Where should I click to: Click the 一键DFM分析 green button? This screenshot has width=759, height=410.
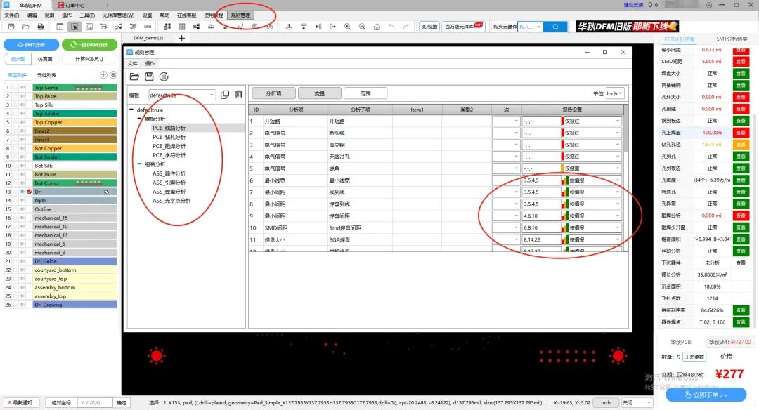coord(89,44)
